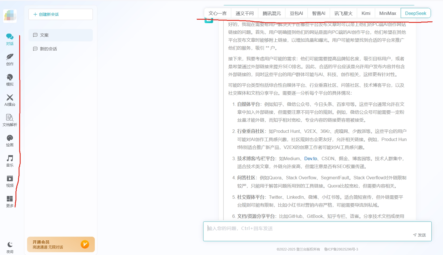Open the 开通会员 membership banner
The height and width of the screenshot is (255, 443).
tap(61, 244)
